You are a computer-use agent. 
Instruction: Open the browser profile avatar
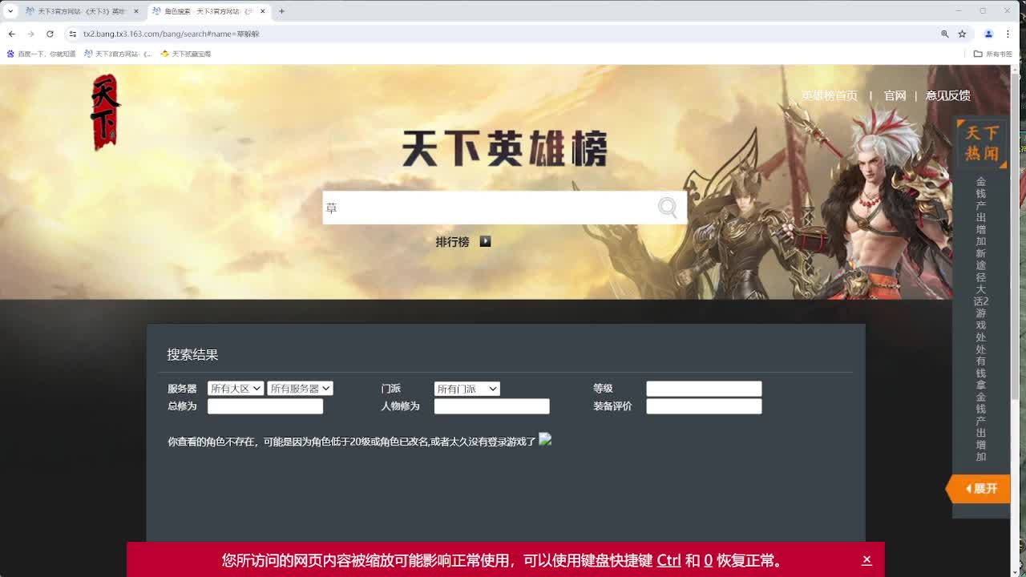tap(988, 34)
